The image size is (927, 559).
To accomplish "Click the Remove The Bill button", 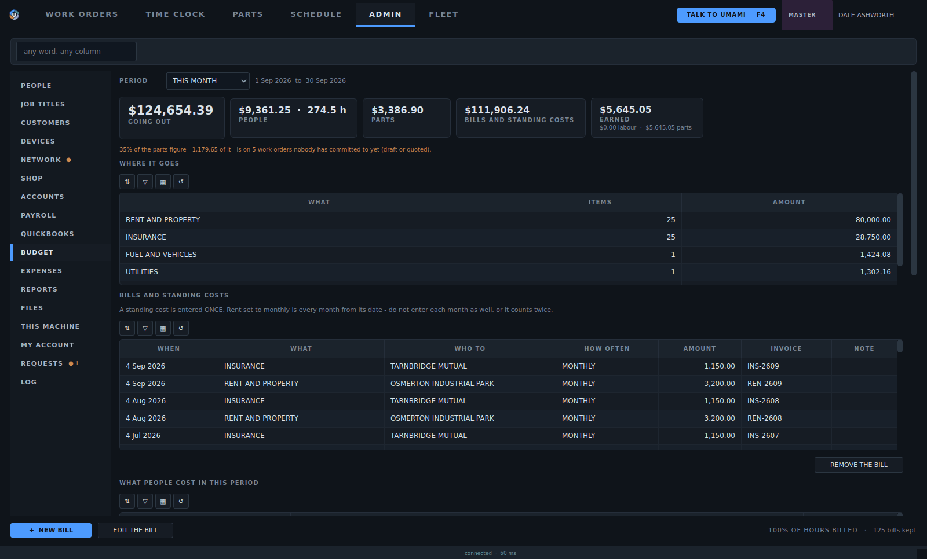I will [859, 465].
